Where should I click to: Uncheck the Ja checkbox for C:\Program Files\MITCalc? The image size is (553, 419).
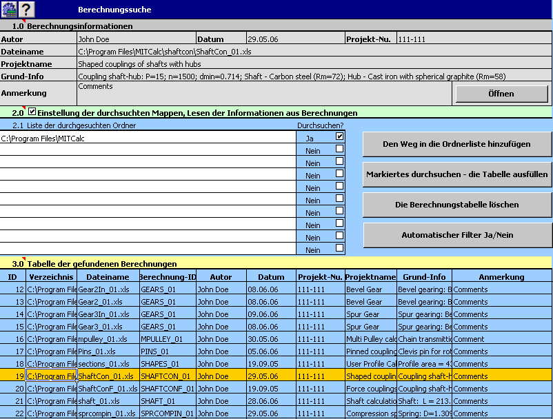(x=339, y=136)
